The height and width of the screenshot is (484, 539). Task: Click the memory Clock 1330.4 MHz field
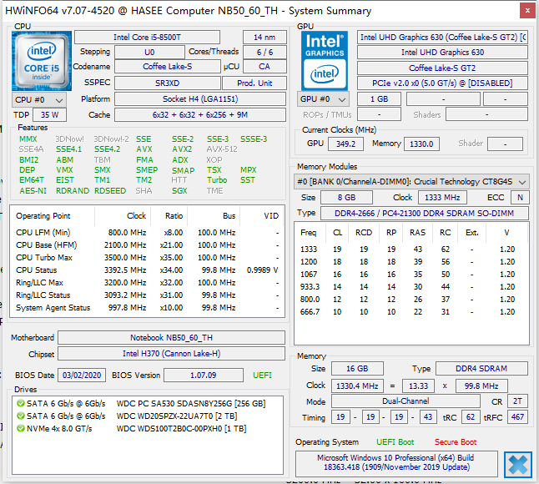tap(357, 386)
